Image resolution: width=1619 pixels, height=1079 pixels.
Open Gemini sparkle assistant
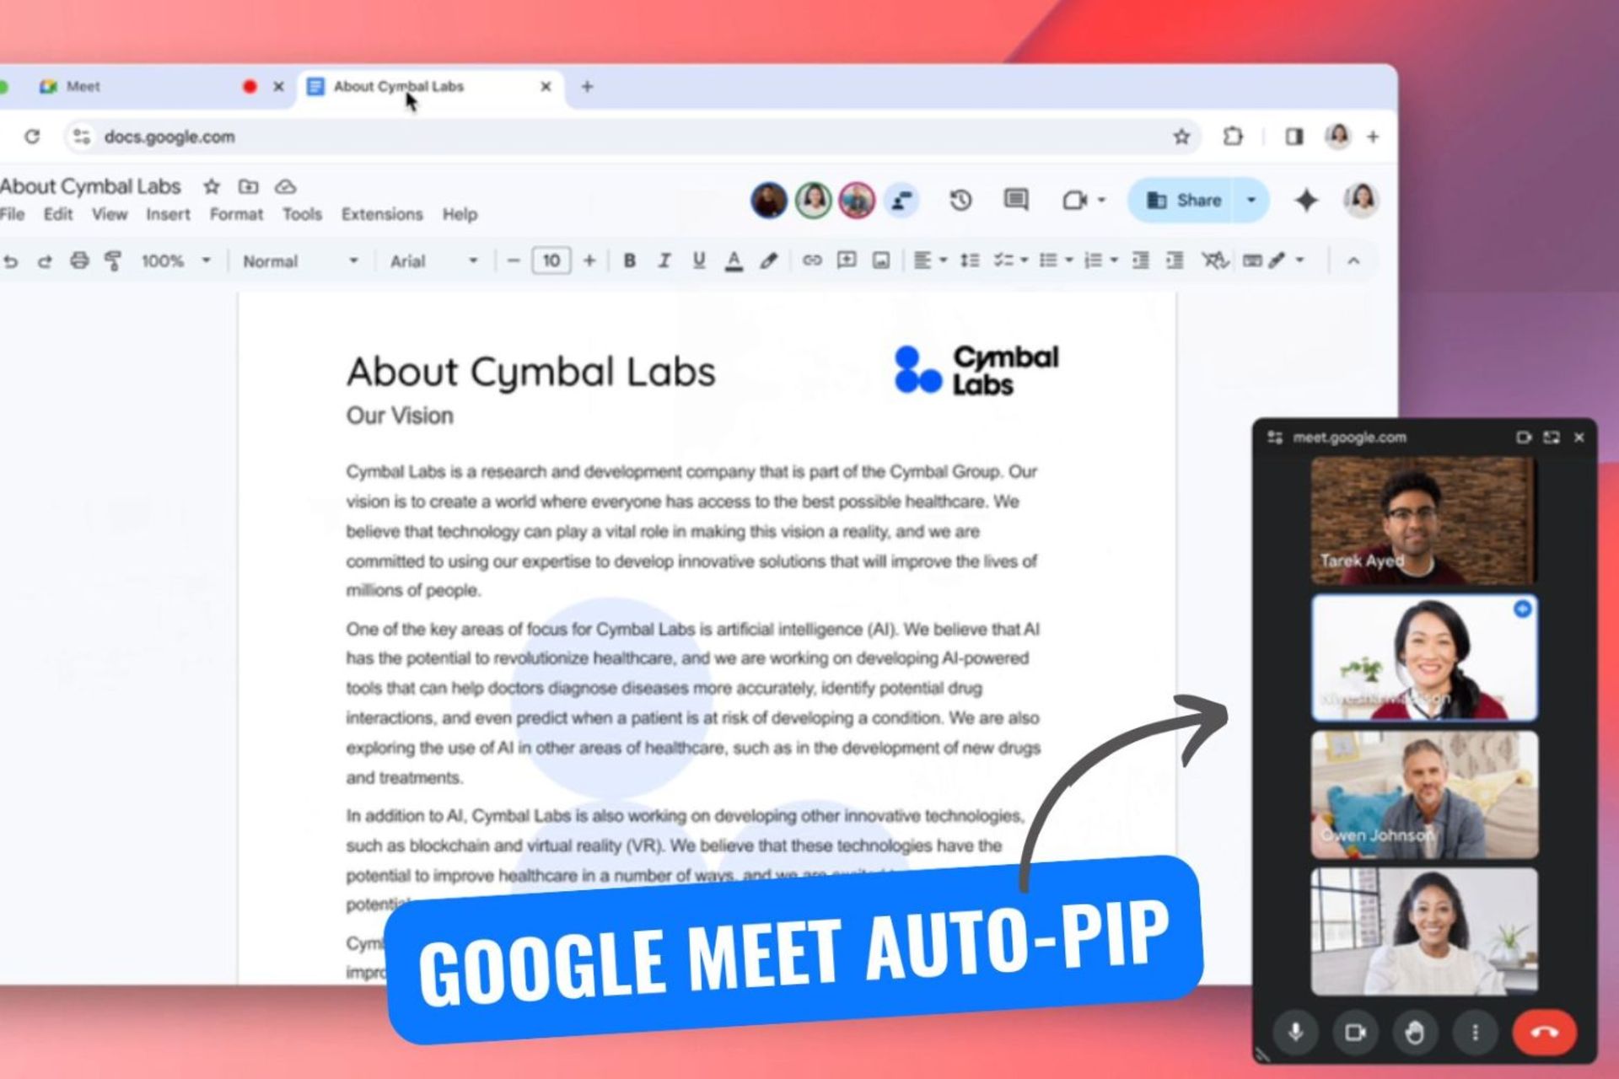(1306, 200)
